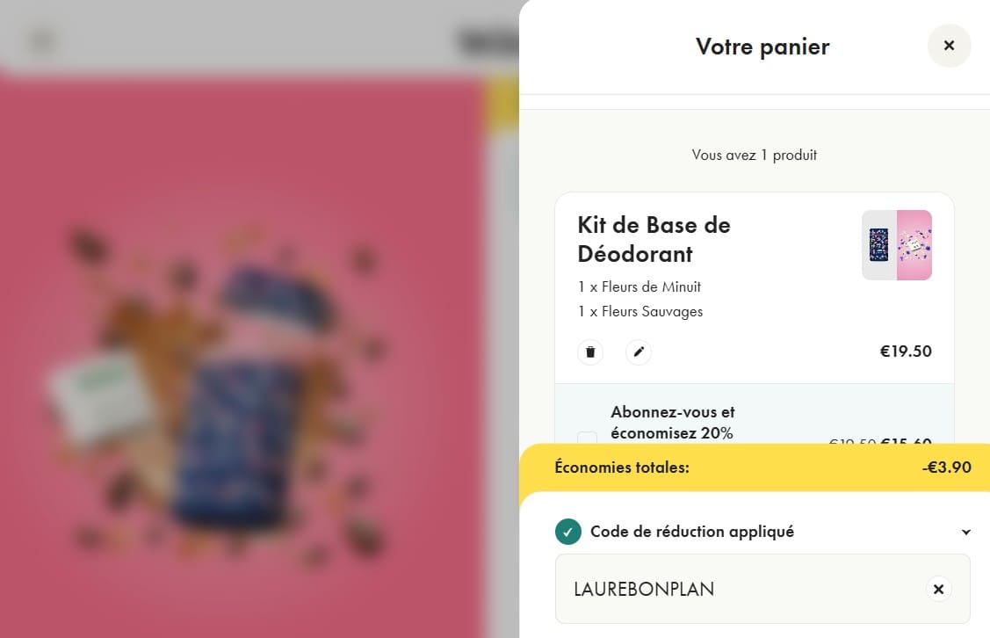The width and height of the screenshot is (990, 638).
Task: Click the Code de réduction appliqué label
Action: [692, 532]
